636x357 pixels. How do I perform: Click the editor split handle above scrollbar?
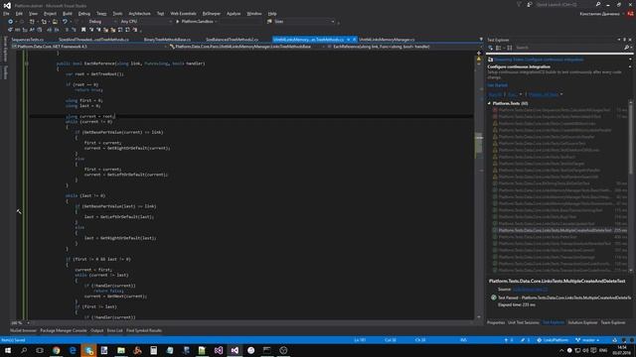(x=479, y=53)
